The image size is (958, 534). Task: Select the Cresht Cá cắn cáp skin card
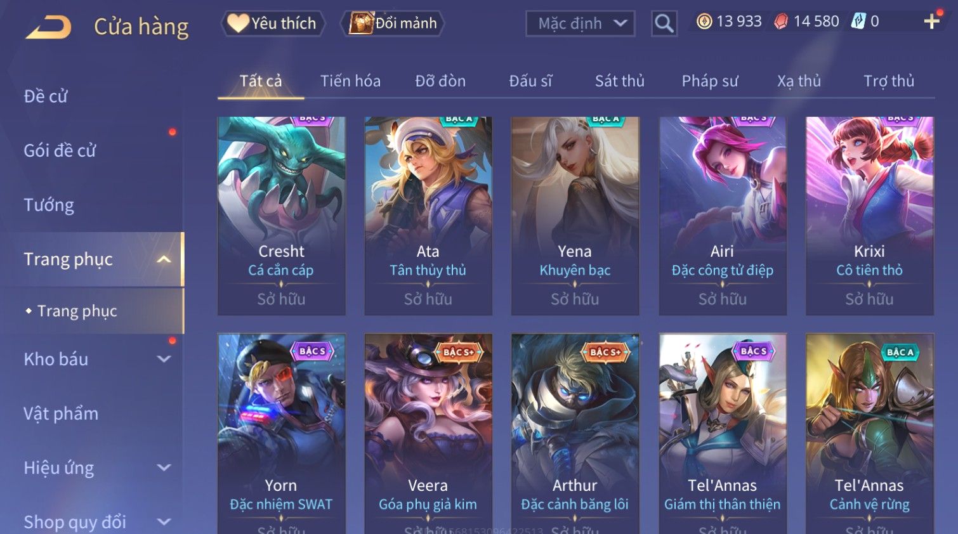pos(282,216)
